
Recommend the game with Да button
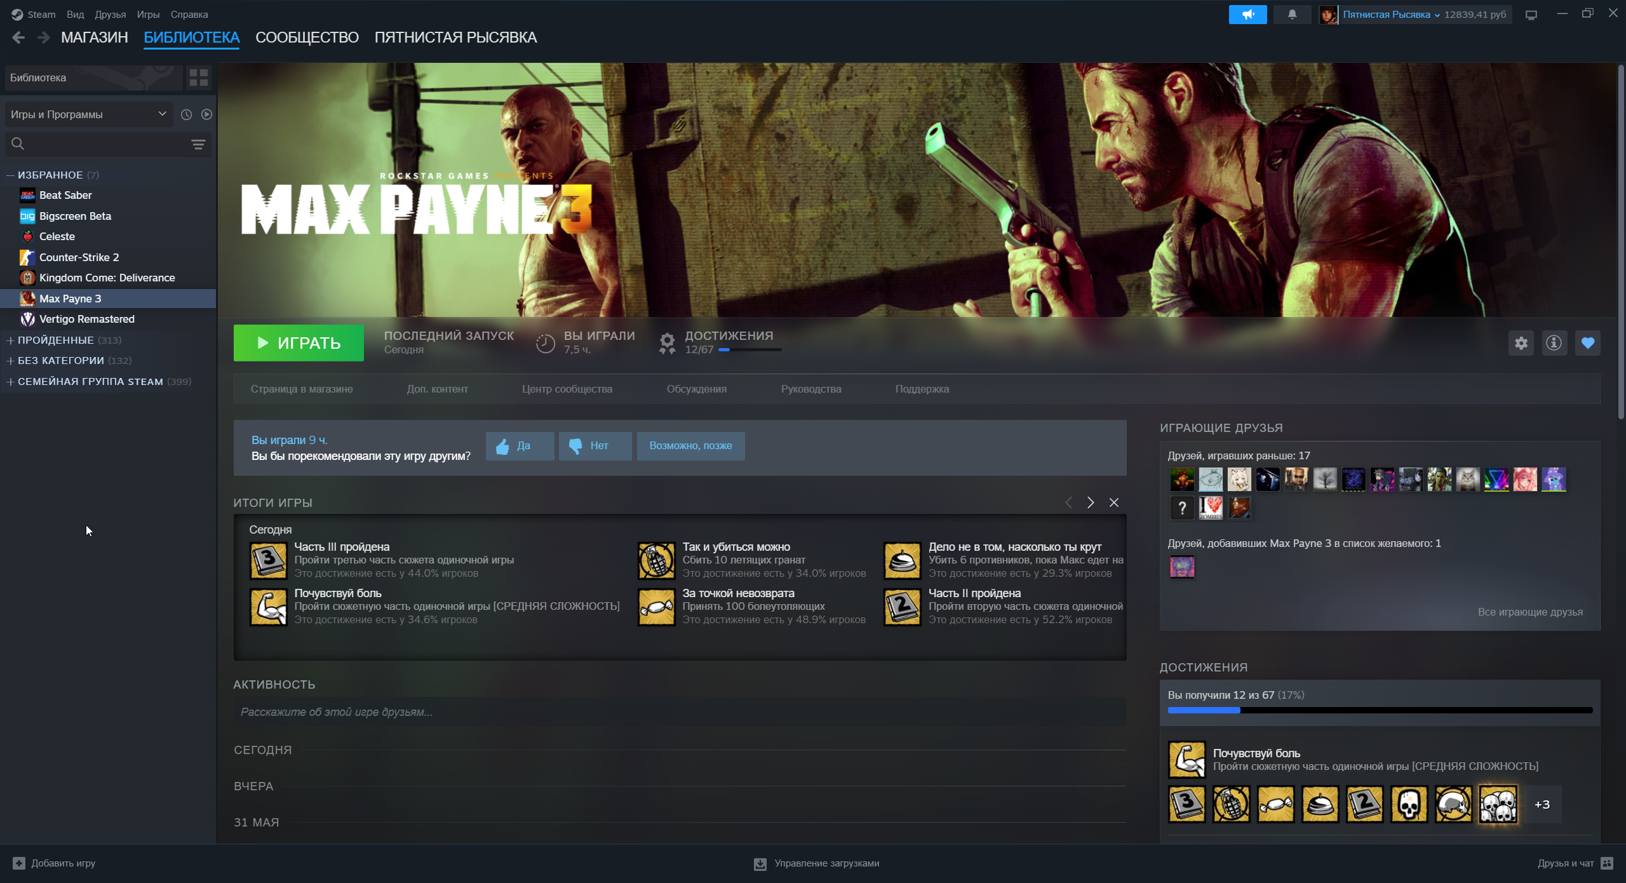(x=520, y=446)
